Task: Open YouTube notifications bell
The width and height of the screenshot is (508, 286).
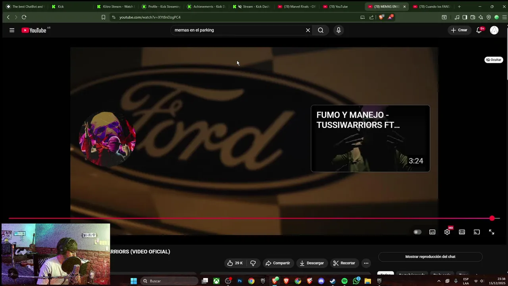Action: pyautogui.click(x=479, y=30)
